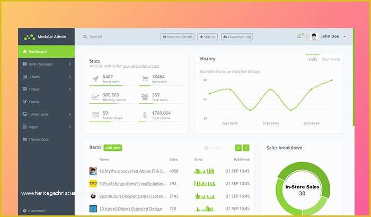The width and height of the screenshot is (371, 217).
Task: Click the 4958 sales value
Action: pos(174,171)
